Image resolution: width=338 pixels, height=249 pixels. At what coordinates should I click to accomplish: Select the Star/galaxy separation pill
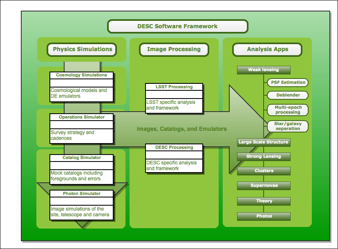(288, 126)
